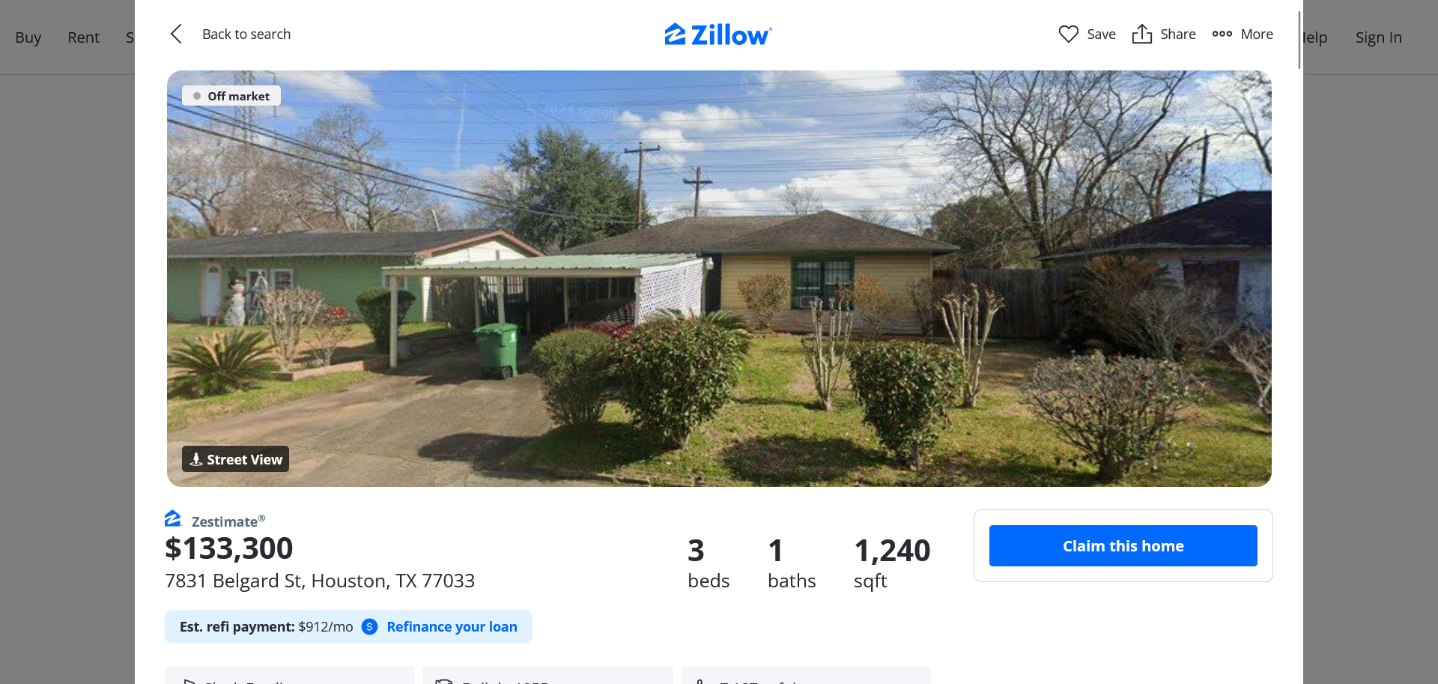Open the house street view photo
This screenshot has height=684, width=1438.
point(719,279)
